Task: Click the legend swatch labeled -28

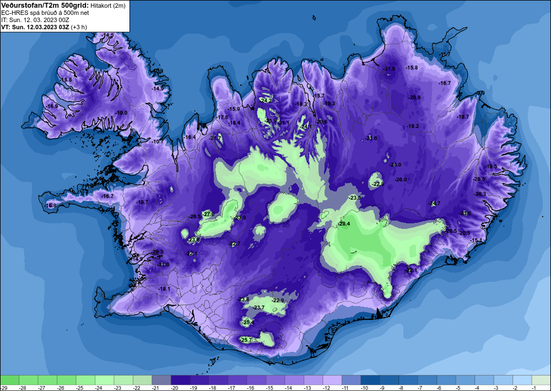Action: point(29,380)
